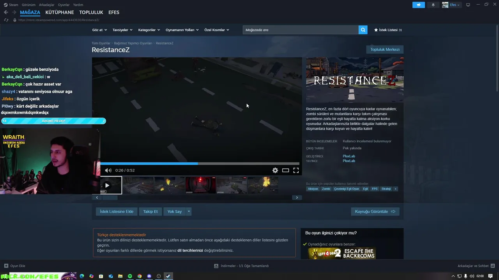Toggle theater mode on the trailer

coord(285,170)
